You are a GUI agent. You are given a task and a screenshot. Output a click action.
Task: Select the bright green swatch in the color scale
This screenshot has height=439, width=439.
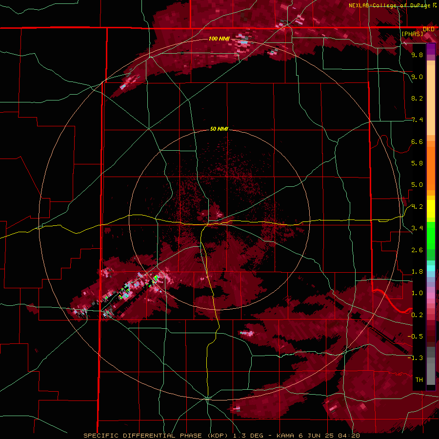click(x=431, y=236)
